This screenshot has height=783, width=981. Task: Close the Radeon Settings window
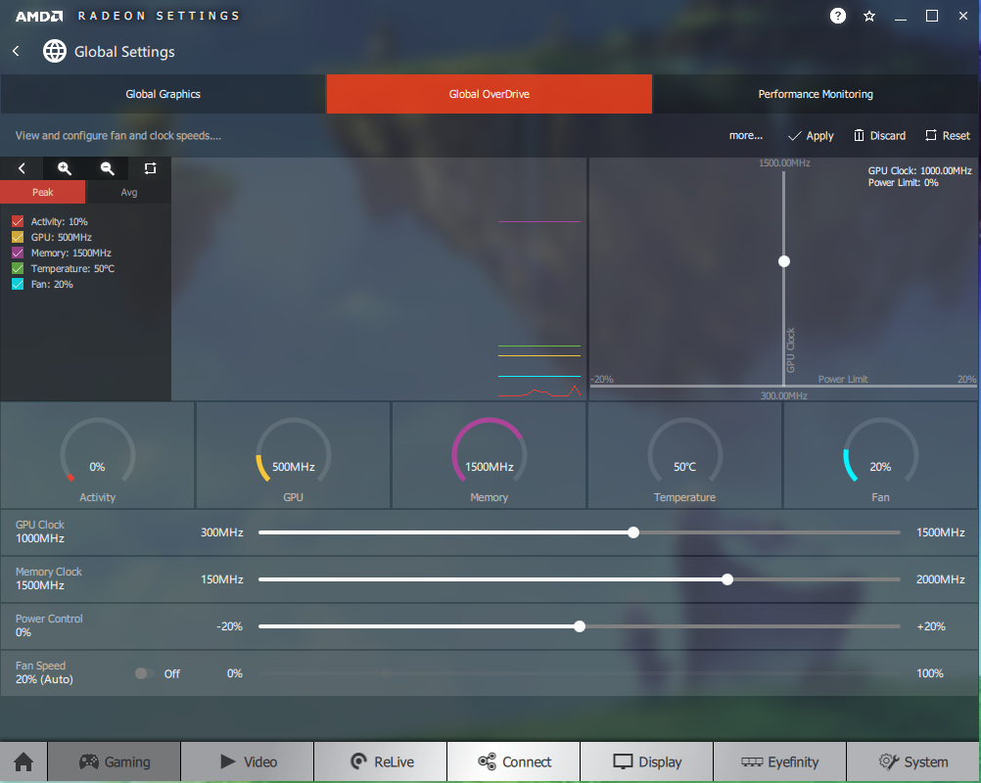(962, 16)
